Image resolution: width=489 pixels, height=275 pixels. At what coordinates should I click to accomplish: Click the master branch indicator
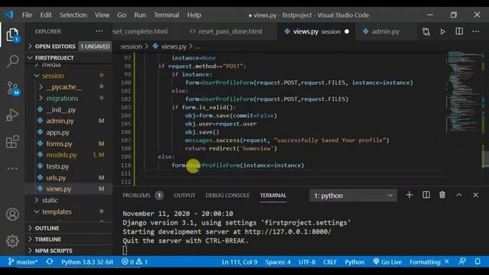click(23, 262)
